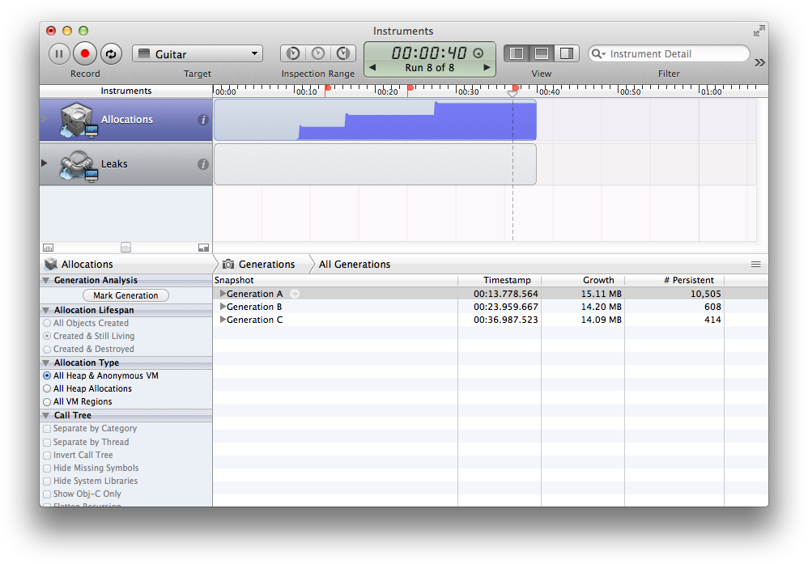Open the detail options menu icon

(756, 265)
